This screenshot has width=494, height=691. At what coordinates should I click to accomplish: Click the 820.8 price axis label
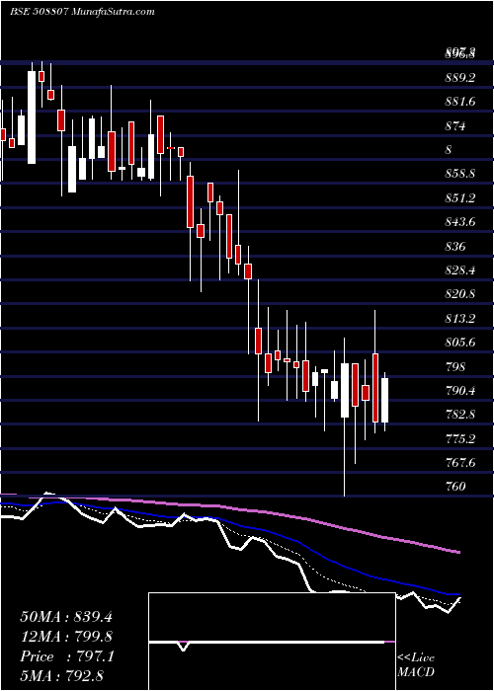pyautogui.click(x=460, y=294)
